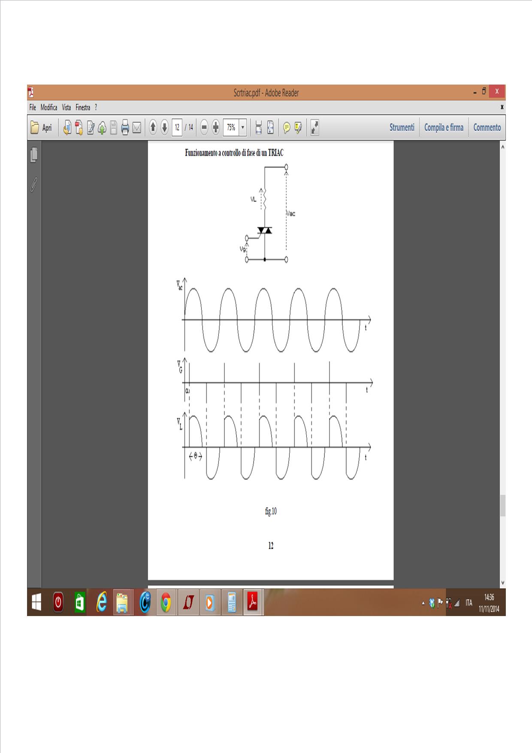532x753 pixels.
Task: Add a sticky note comment
Action: click(x=286, y=128)
